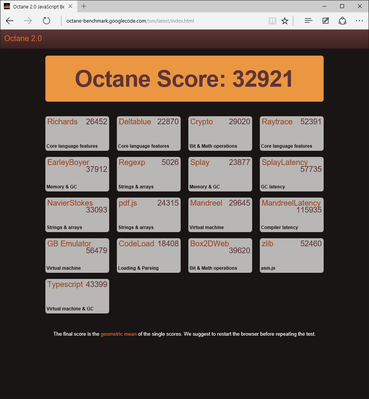Make a web note with pen icon
Image resolution: width=369 pixels, height=399 pixels.
point(326,21)
